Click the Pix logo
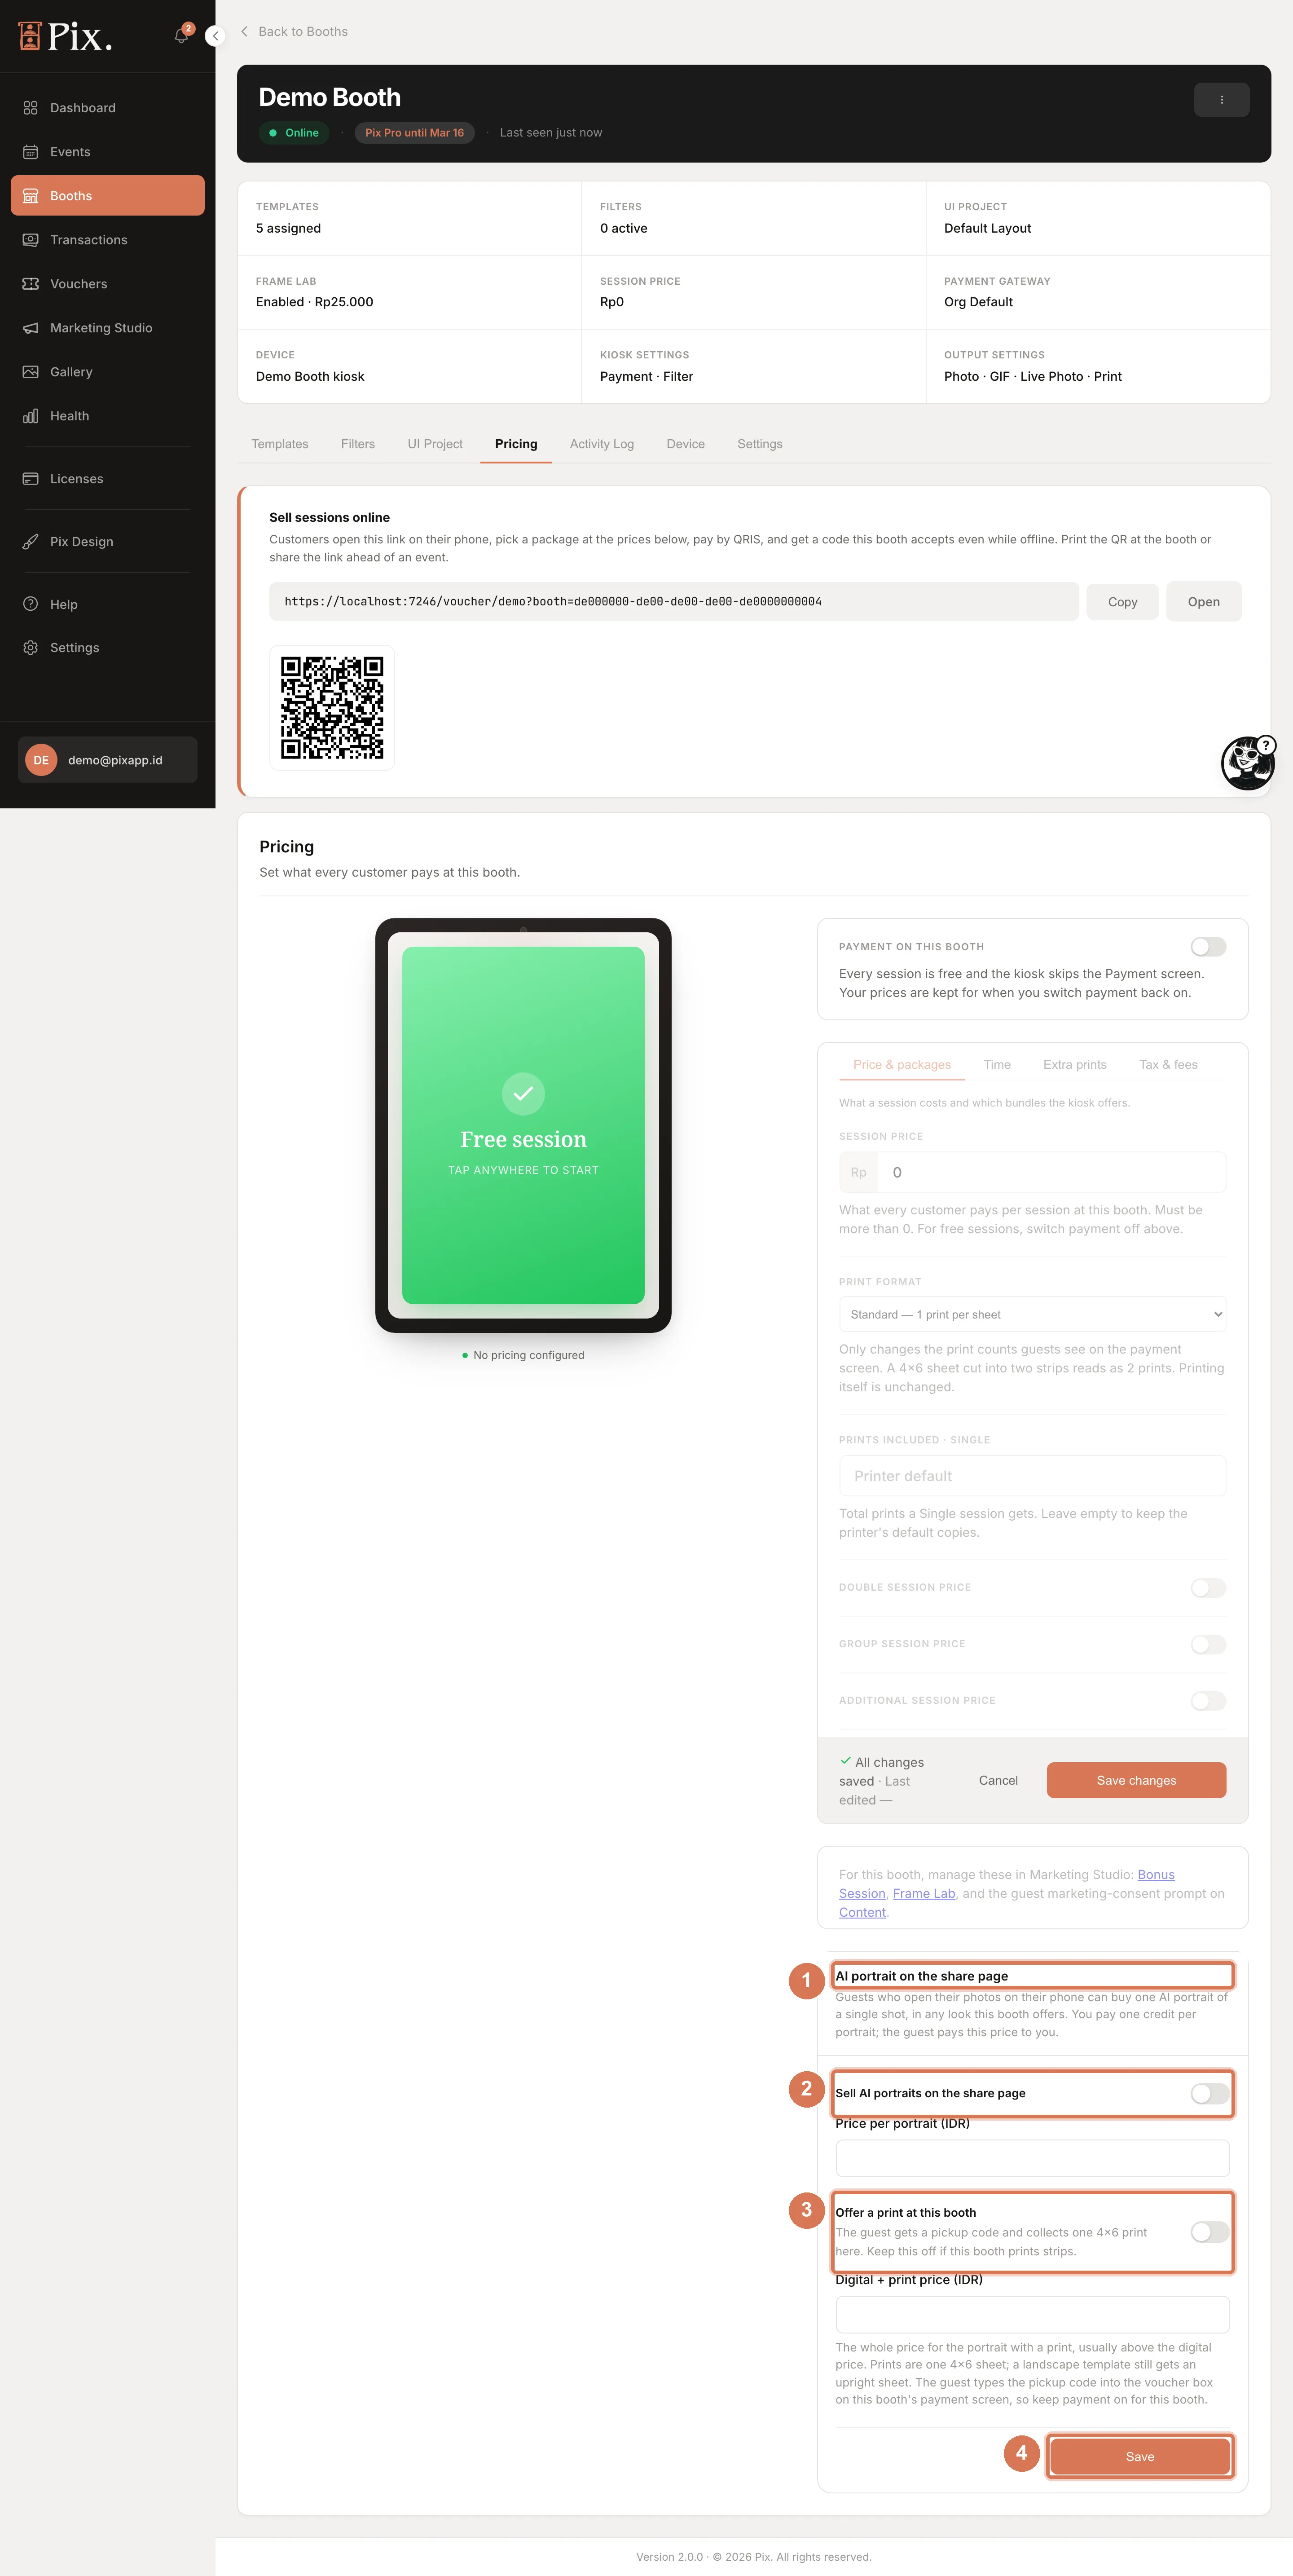Viewport: 1293px width, 2576px height. 65,36
